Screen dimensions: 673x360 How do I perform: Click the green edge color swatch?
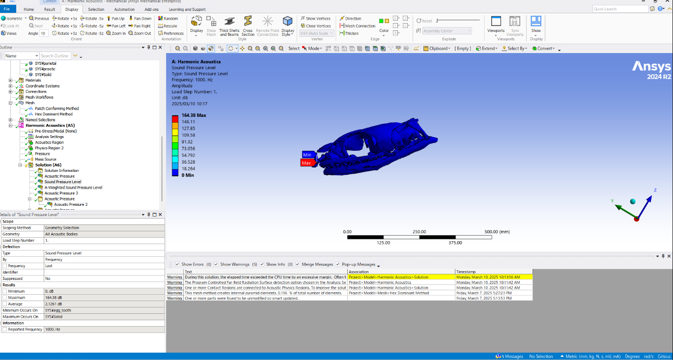(x=381, y=21)
